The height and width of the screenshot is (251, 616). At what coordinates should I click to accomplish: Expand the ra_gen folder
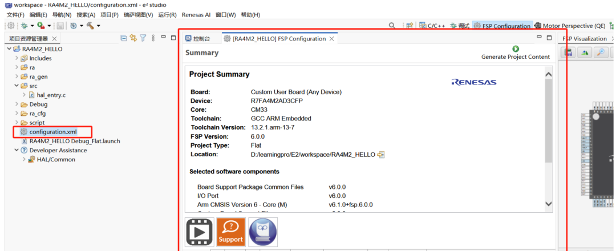[17, 76]
